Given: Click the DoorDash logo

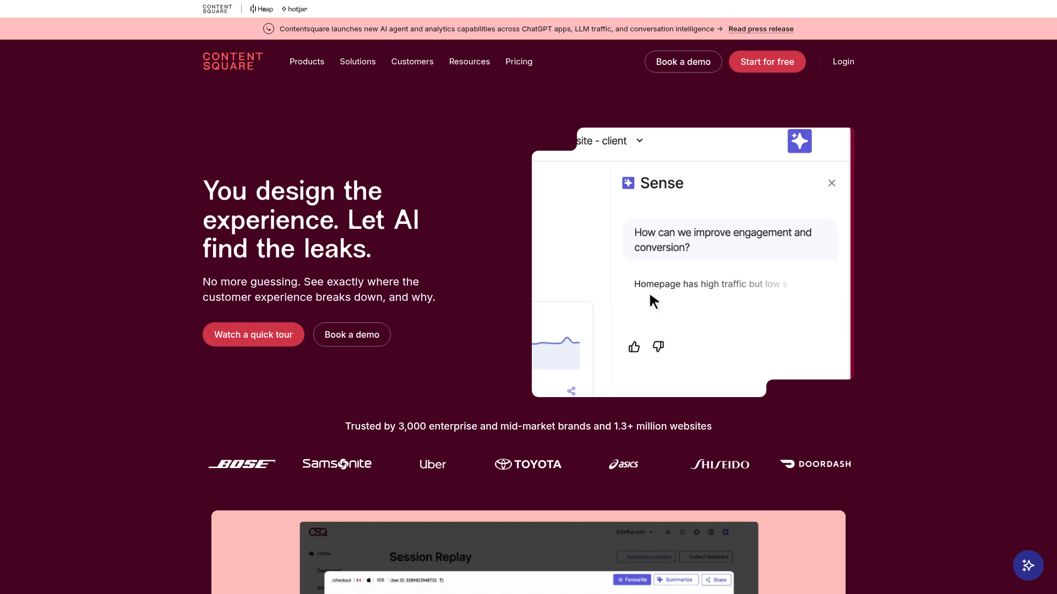Looking at the screenshot, I should [x=815, y=464].
